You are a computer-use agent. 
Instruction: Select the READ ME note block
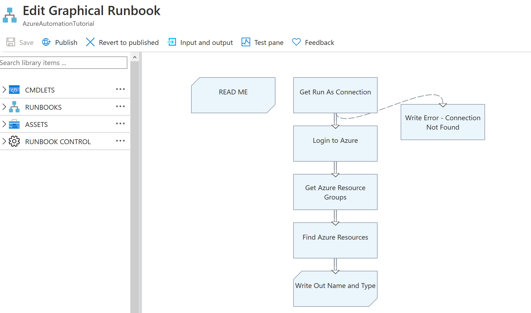pyautogui.click(x=233, y=95)
